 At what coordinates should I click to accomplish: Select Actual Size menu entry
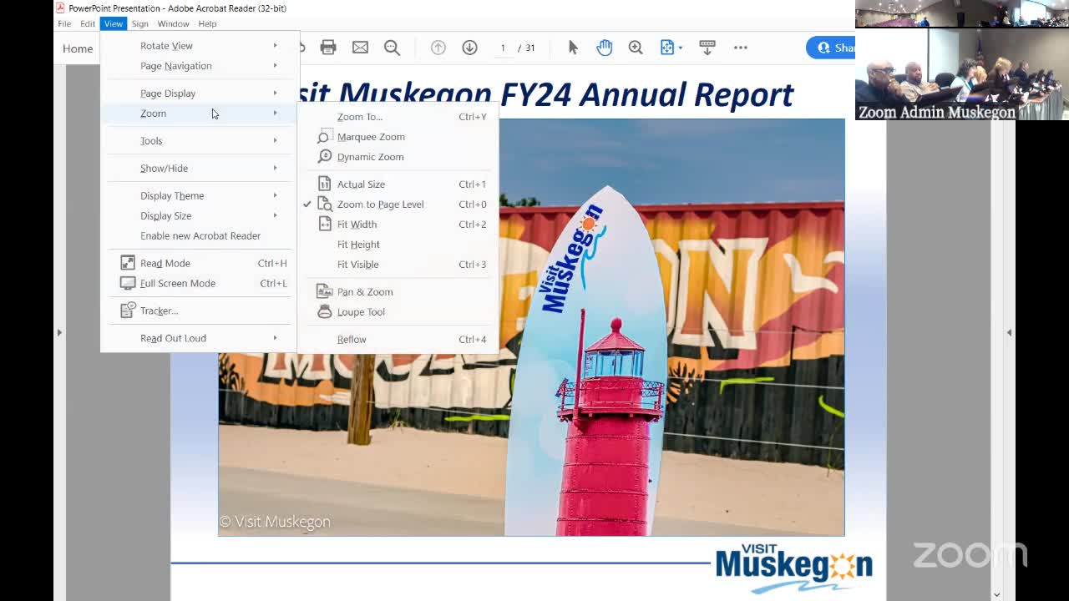click(x=361, y=184)
